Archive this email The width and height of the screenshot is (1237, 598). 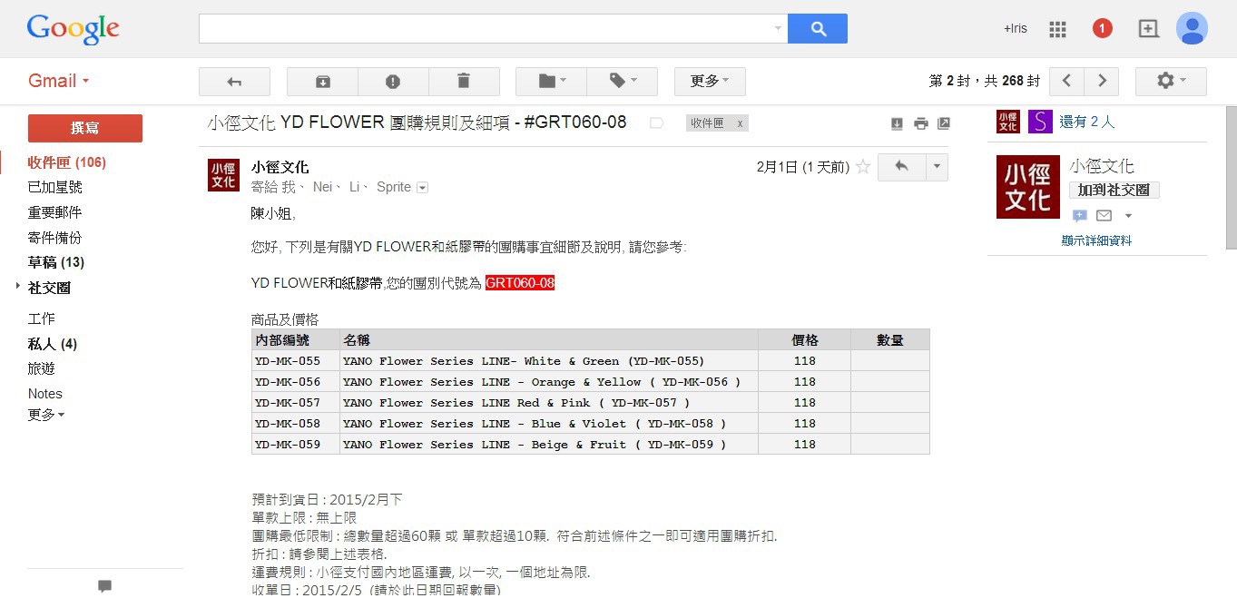click(x=322, y=82)
